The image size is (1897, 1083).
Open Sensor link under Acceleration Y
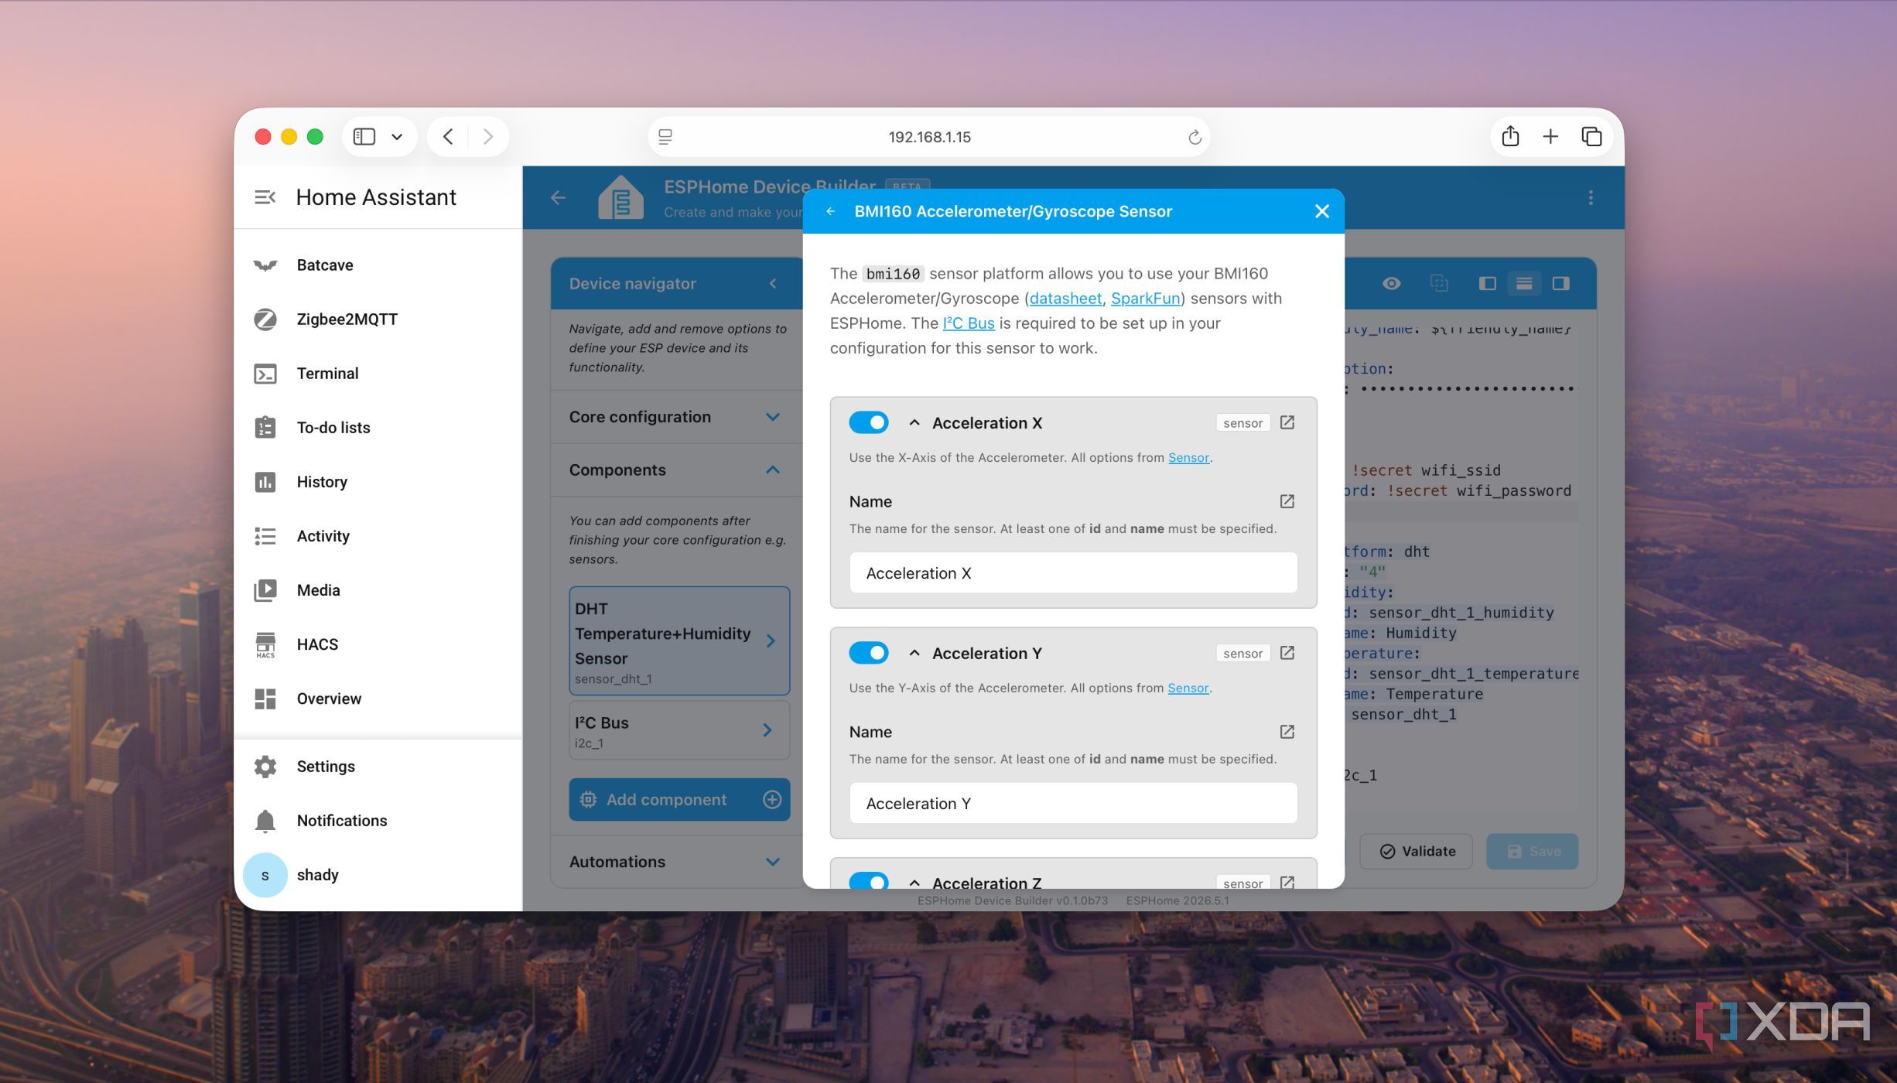click(1188, 688)
